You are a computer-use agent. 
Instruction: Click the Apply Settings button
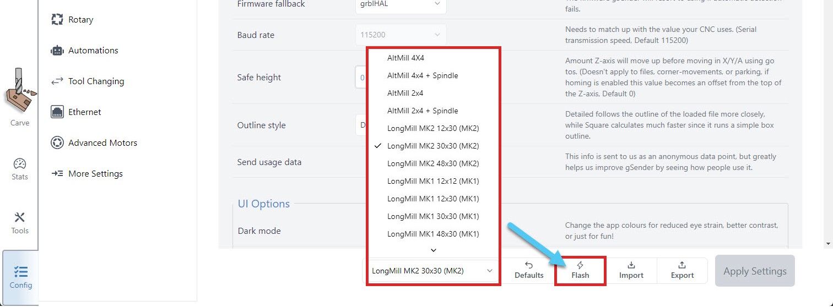(755, 271)
